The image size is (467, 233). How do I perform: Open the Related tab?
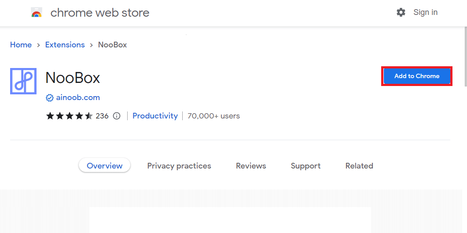[359, 165]
